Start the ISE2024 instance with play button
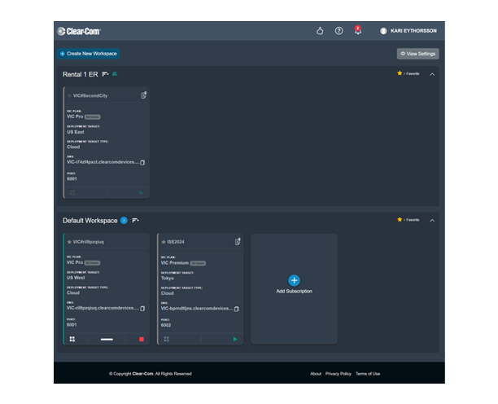Screen dimensions: 498x404 [x=235, y=339]
